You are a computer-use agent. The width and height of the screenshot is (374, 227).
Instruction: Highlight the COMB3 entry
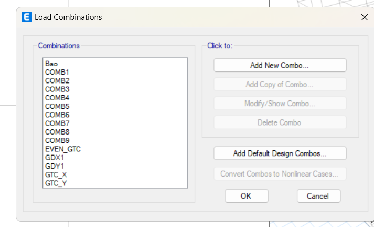[x=57, y=89]
